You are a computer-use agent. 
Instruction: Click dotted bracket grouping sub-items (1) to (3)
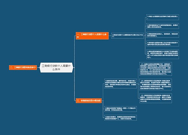coord(138,84)
